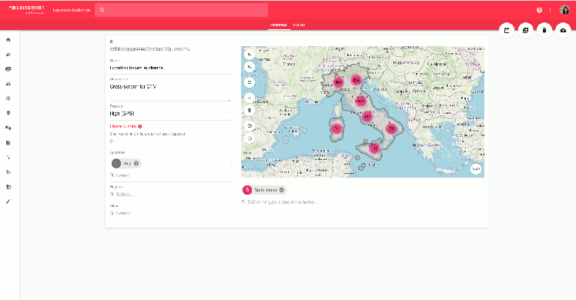Switch to the second tab beside General
Screen dimensions: 576x300
[x=299, y=25]
